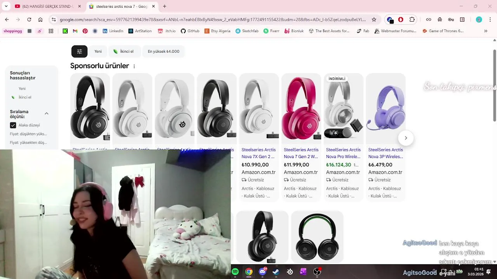The width and height of the screenshot is (497, 279).
Task: Open the ArtStation bookmark
Action: click(140, 31)
